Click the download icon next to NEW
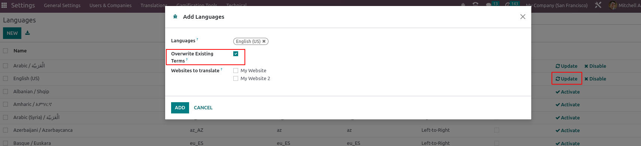641x146 pixels. pyautogui.click(x=27, y=33)
